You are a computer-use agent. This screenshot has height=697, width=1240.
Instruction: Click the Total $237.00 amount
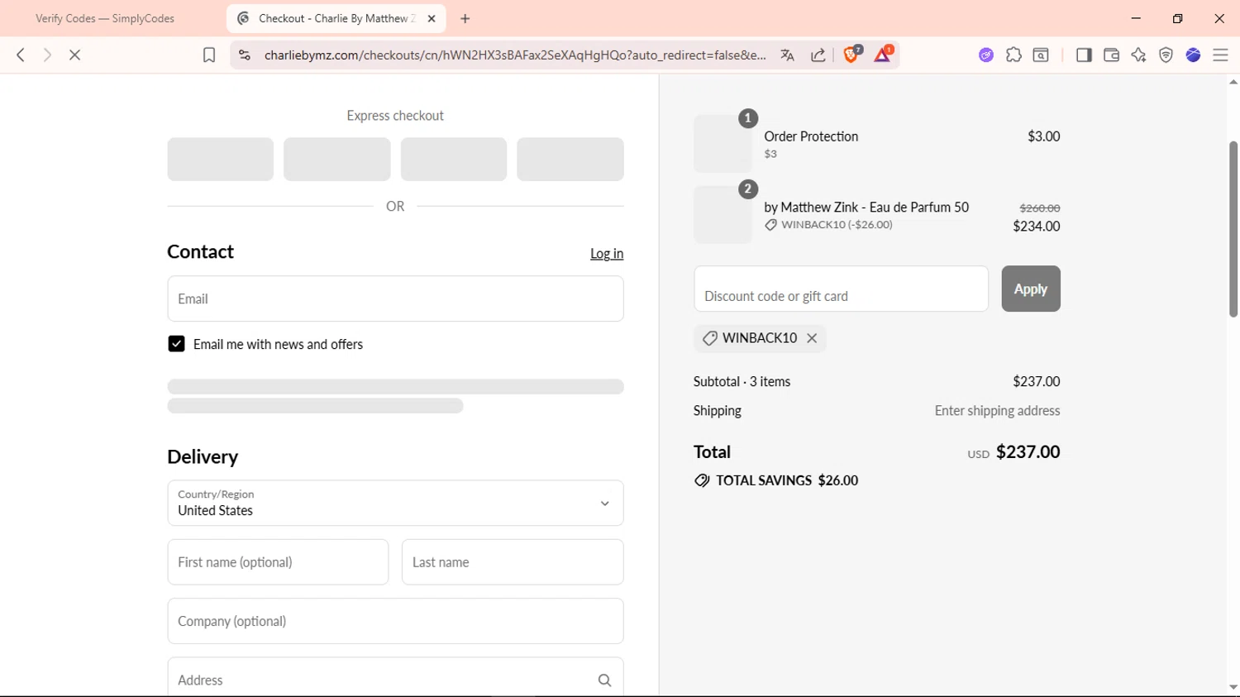pyautogui.click(x=1028, y=452)
